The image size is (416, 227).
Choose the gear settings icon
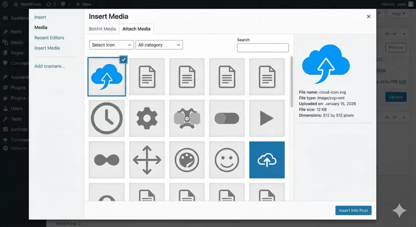click(x=147, y=118)
